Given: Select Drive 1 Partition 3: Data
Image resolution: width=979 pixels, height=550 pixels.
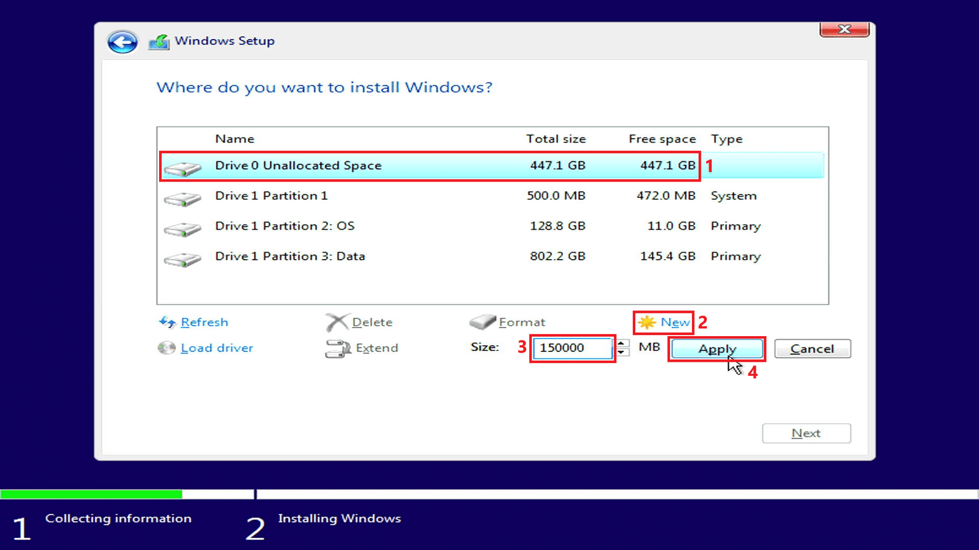Looking at the screenshot, I should tap(491, 256).
